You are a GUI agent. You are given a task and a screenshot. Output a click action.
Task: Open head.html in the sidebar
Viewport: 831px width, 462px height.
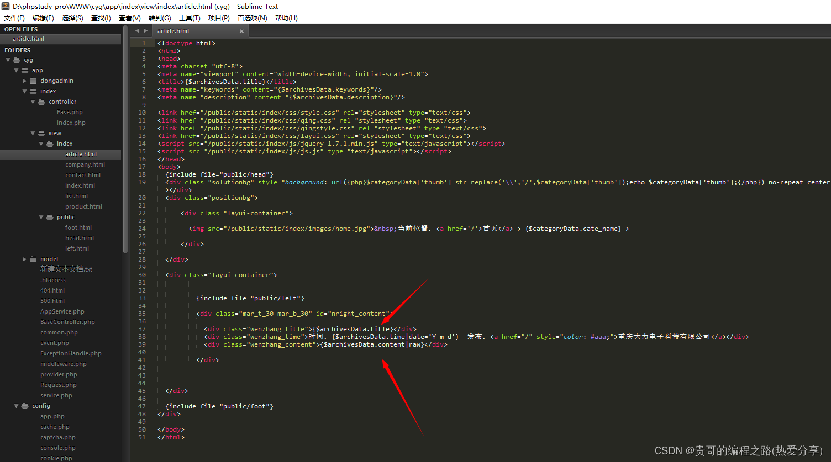[x=80, y=238]
